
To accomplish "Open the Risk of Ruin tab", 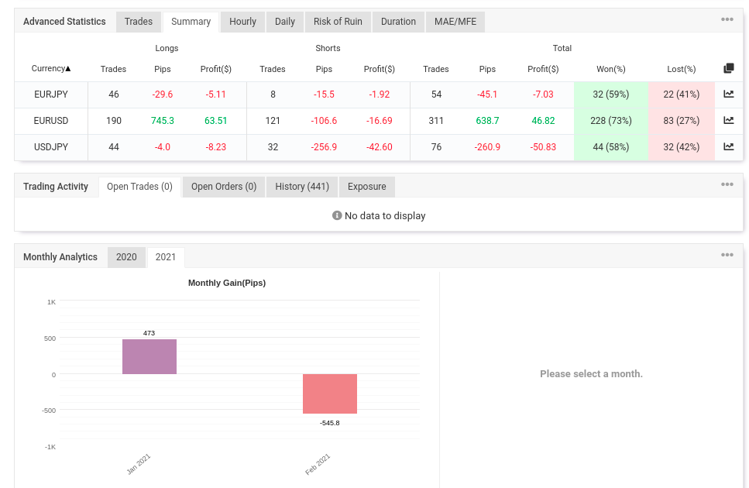I will pos(338,22).
